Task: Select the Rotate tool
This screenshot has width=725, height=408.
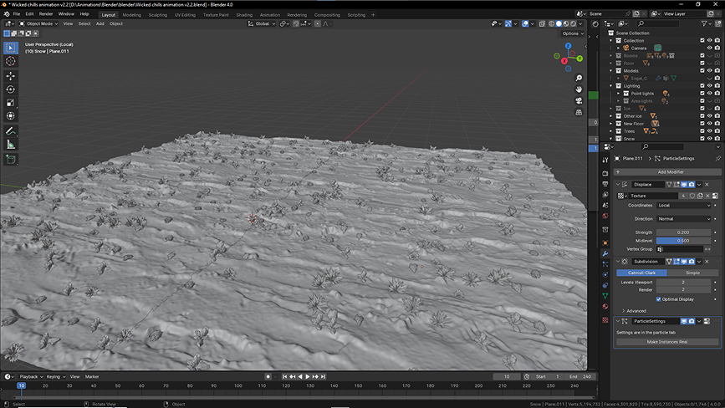Action: tap(11, 89)
